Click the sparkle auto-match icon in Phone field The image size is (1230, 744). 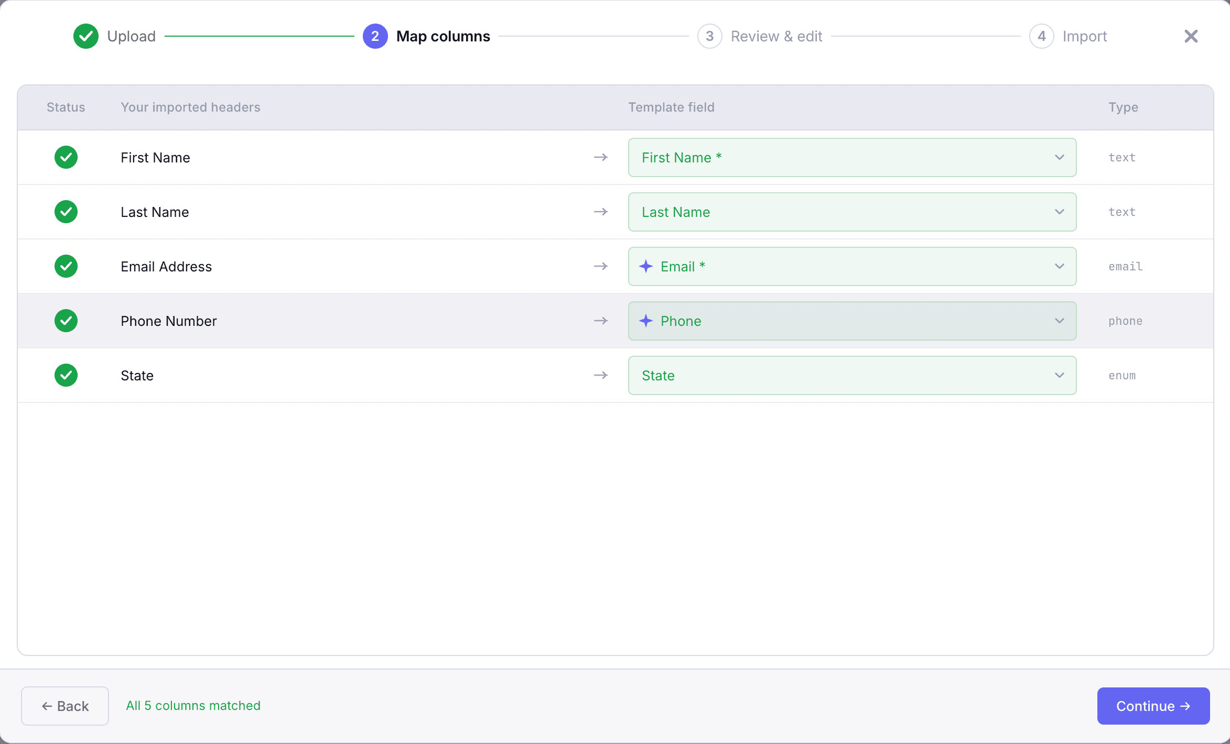(646, 321)
